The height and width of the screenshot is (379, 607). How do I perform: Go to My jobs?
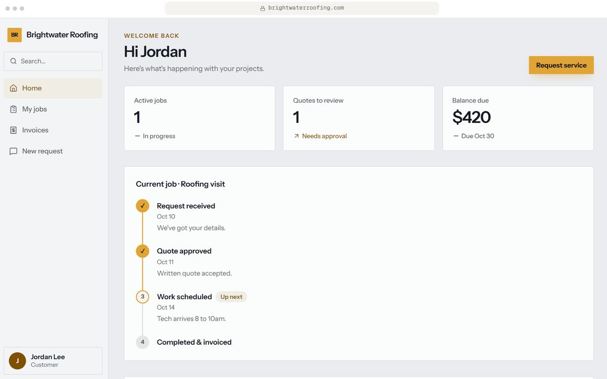coord(53,109)
